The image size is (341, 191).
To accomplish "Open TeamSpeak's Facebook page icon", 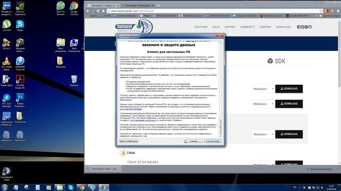I will click(x=298, y=27).
